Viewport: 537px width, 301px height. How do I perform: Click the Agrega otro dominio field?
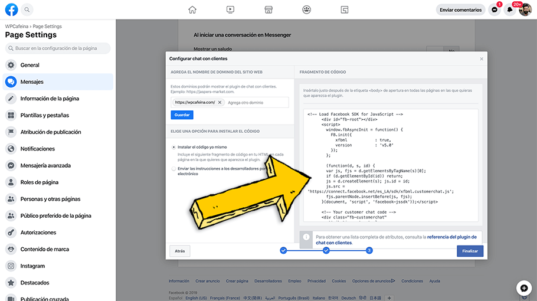coord(257,102)
